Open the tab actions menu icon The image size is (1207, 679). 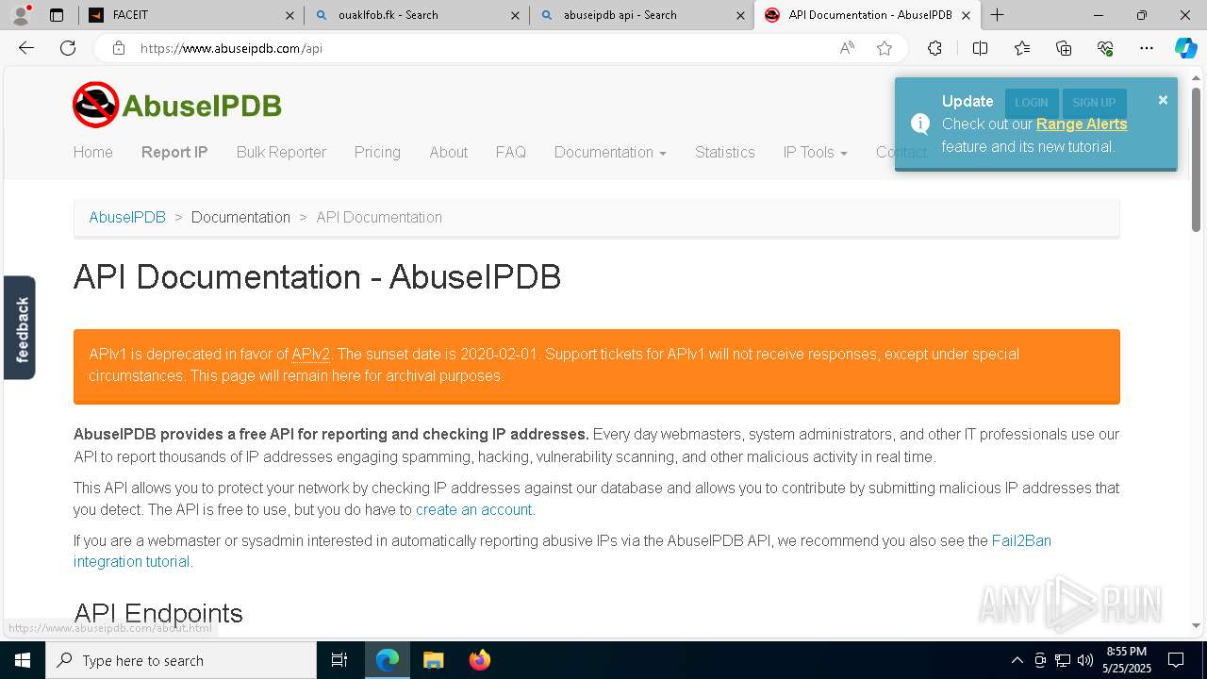coord(57,15)
